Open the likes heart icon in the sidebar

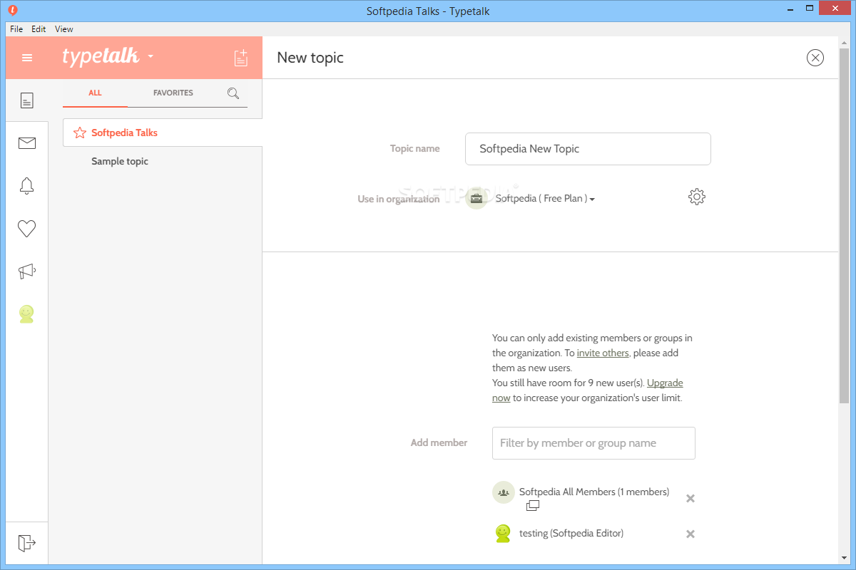click(x=27, y=229)
